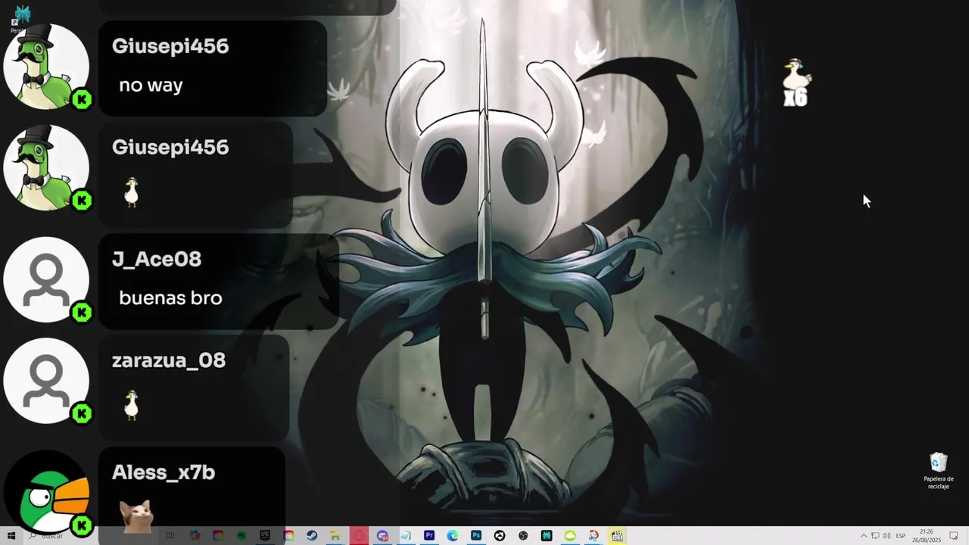The height and width of the screenshot is (545, 969).
Task: Click the username Aless_x7b
Action: (164, 472)
